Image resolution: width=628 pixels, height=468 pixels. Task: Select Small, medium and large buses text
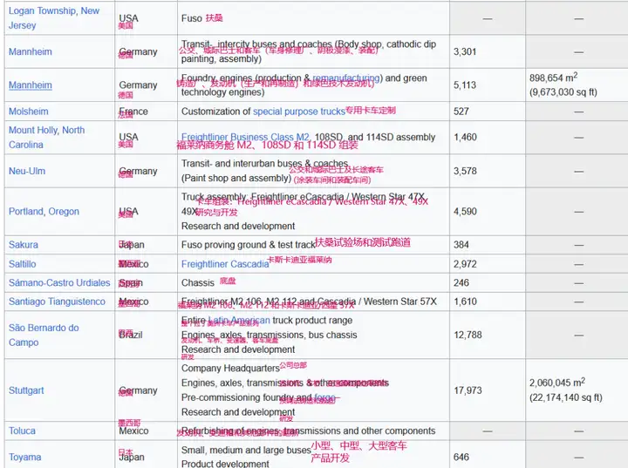(246, 450)
